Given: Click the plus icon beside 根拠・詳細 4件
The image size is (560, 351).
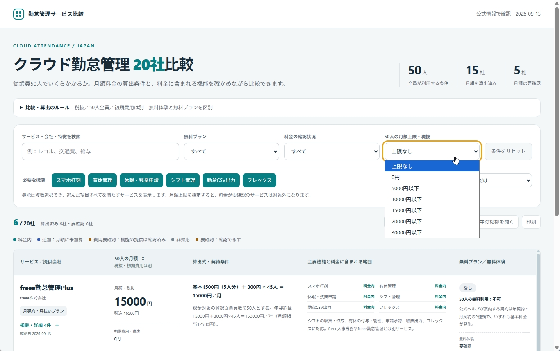Looking at the screenshot, I should tap(57, 325).
